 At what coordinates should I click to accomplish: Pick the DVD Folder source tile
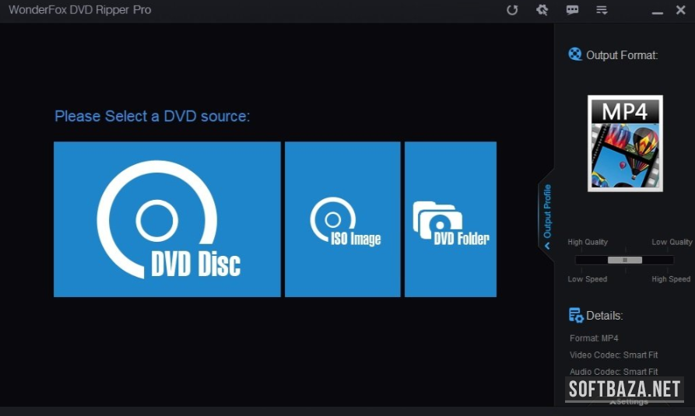pyautogui.click(x=451, y=219)
